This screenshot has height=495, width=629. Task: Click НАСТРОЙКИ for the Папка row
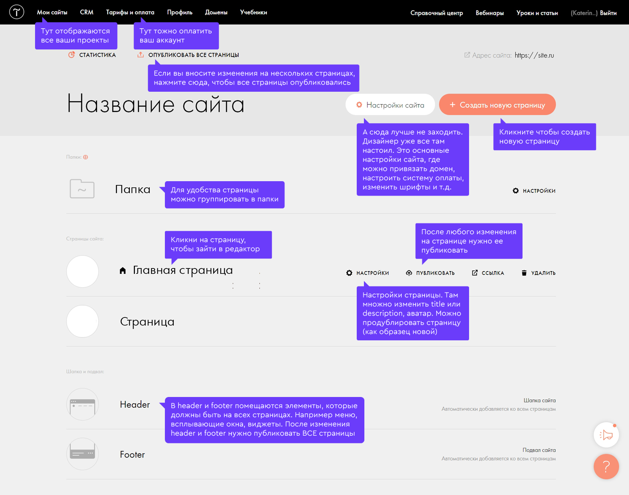point(539,191)
